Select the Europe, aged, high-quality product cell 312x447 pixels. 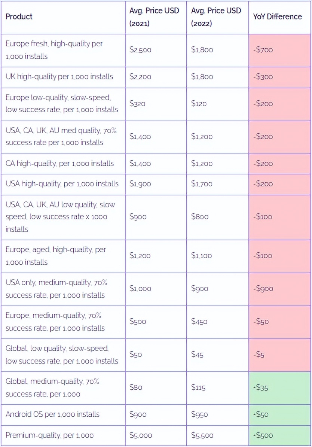tap(56, 256)
